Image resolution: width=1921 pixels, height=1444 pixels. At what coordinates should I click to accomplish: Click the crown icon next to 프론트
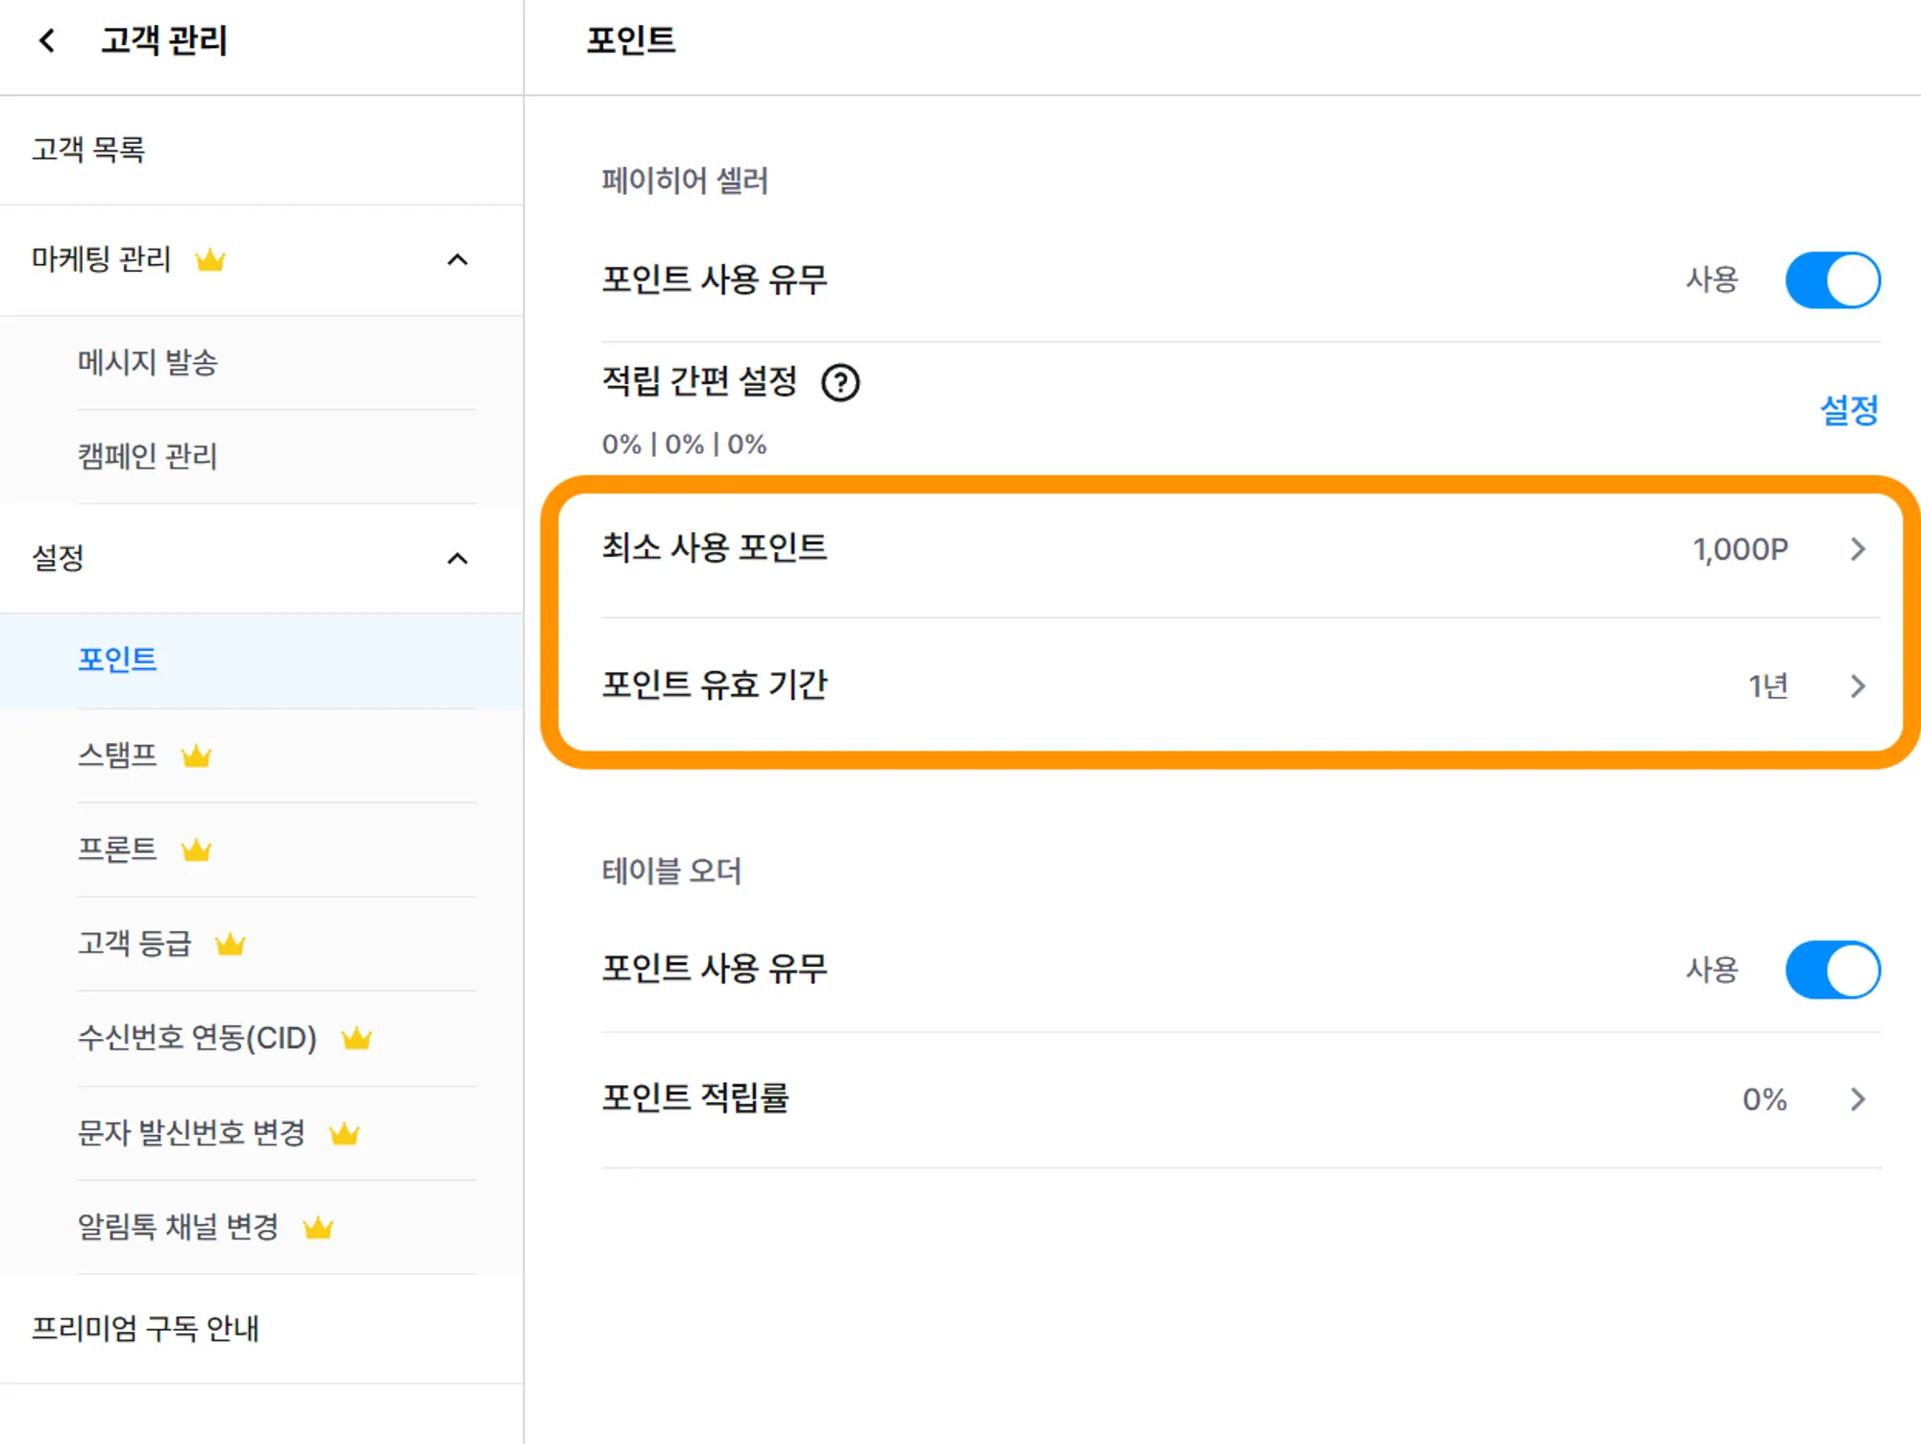click(196, 851)
